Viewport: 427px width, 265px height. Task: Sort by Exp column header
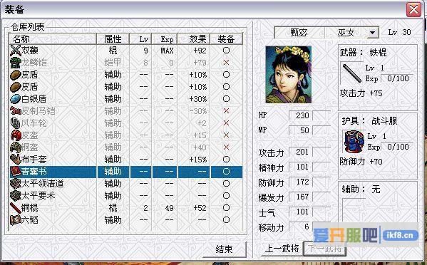point(165,39)
